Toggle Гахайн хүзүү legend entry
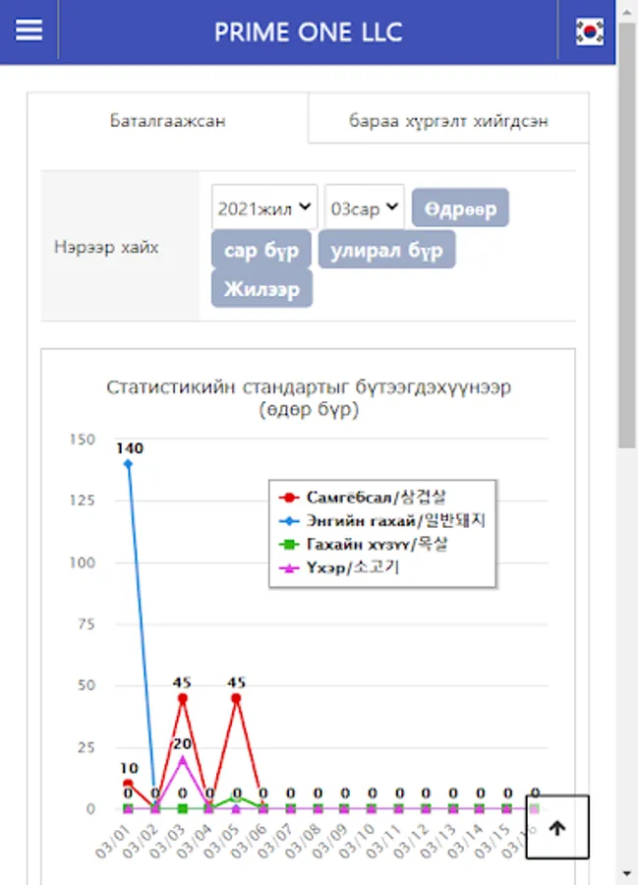 pyautogui.click(x=364, y=544)
